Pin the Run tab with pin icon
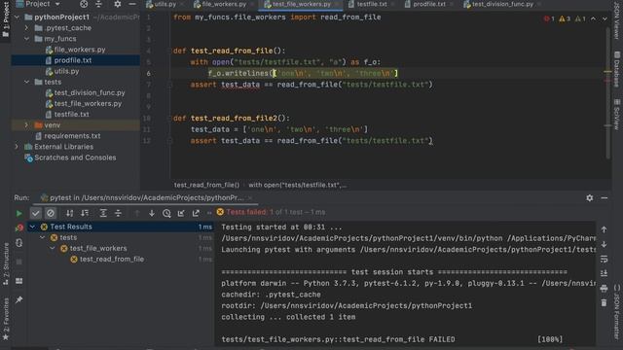 pos(18,299)
